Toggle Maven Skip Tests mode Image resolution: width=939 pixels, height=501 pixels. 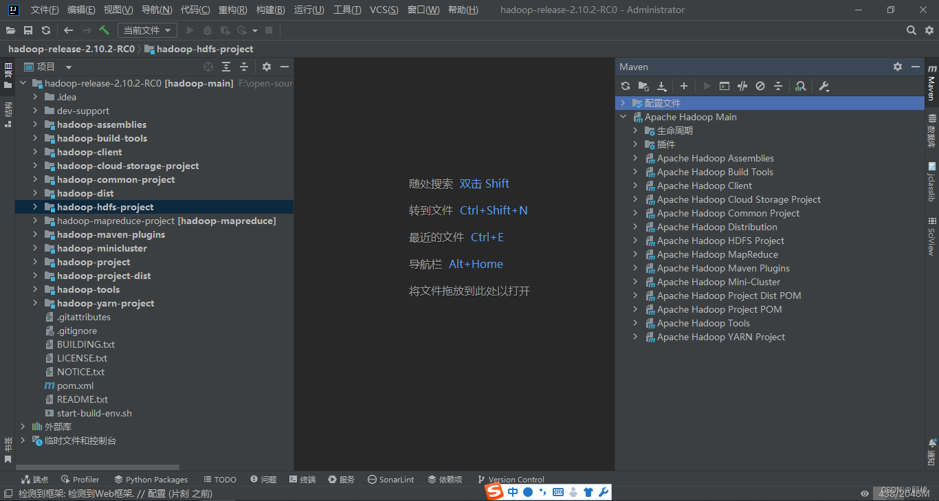[x=760, y=86]
